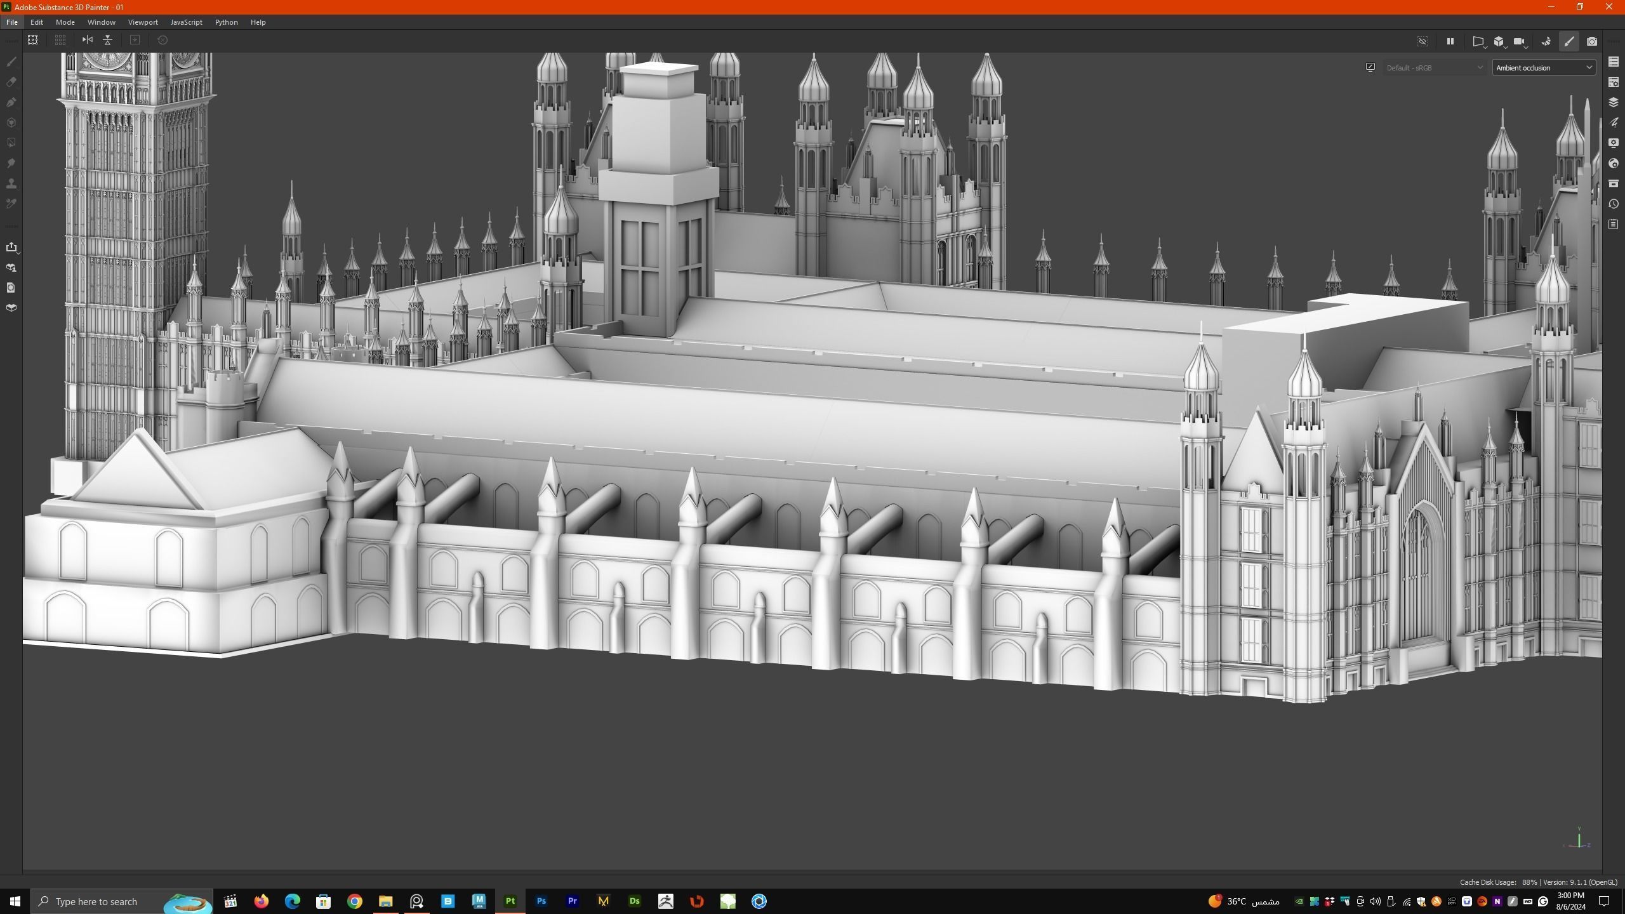Open the Texture Set List panel

click(1614, 62)
